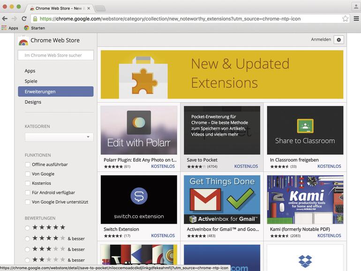Click the user profile icon at top right
The height and width of the screenshot is (271, 361).
click(x=356, y=7)
